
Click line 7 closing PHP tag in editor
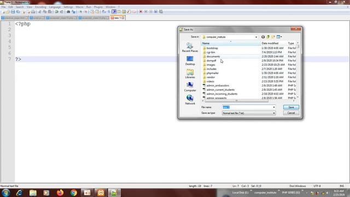tap(18, 59)
